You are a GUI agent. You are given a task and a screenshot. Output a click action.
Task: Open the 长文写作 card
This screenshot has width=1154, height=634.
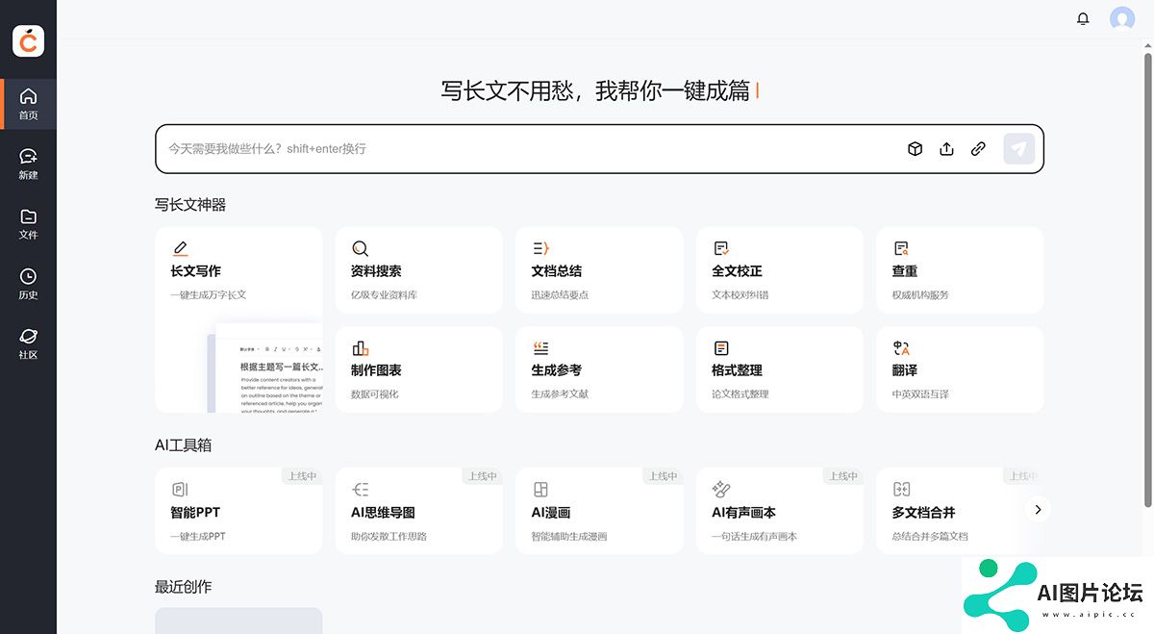(x=238, y=319)
